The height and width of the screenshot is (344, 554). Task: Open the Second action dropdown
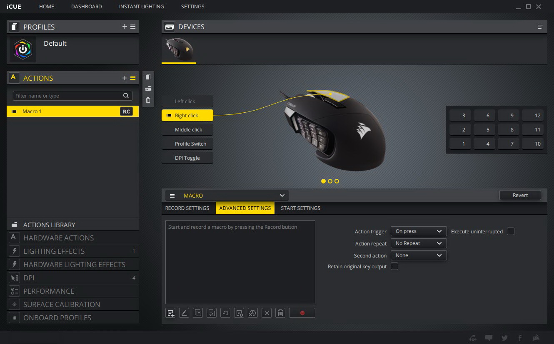tap(419, 255)
